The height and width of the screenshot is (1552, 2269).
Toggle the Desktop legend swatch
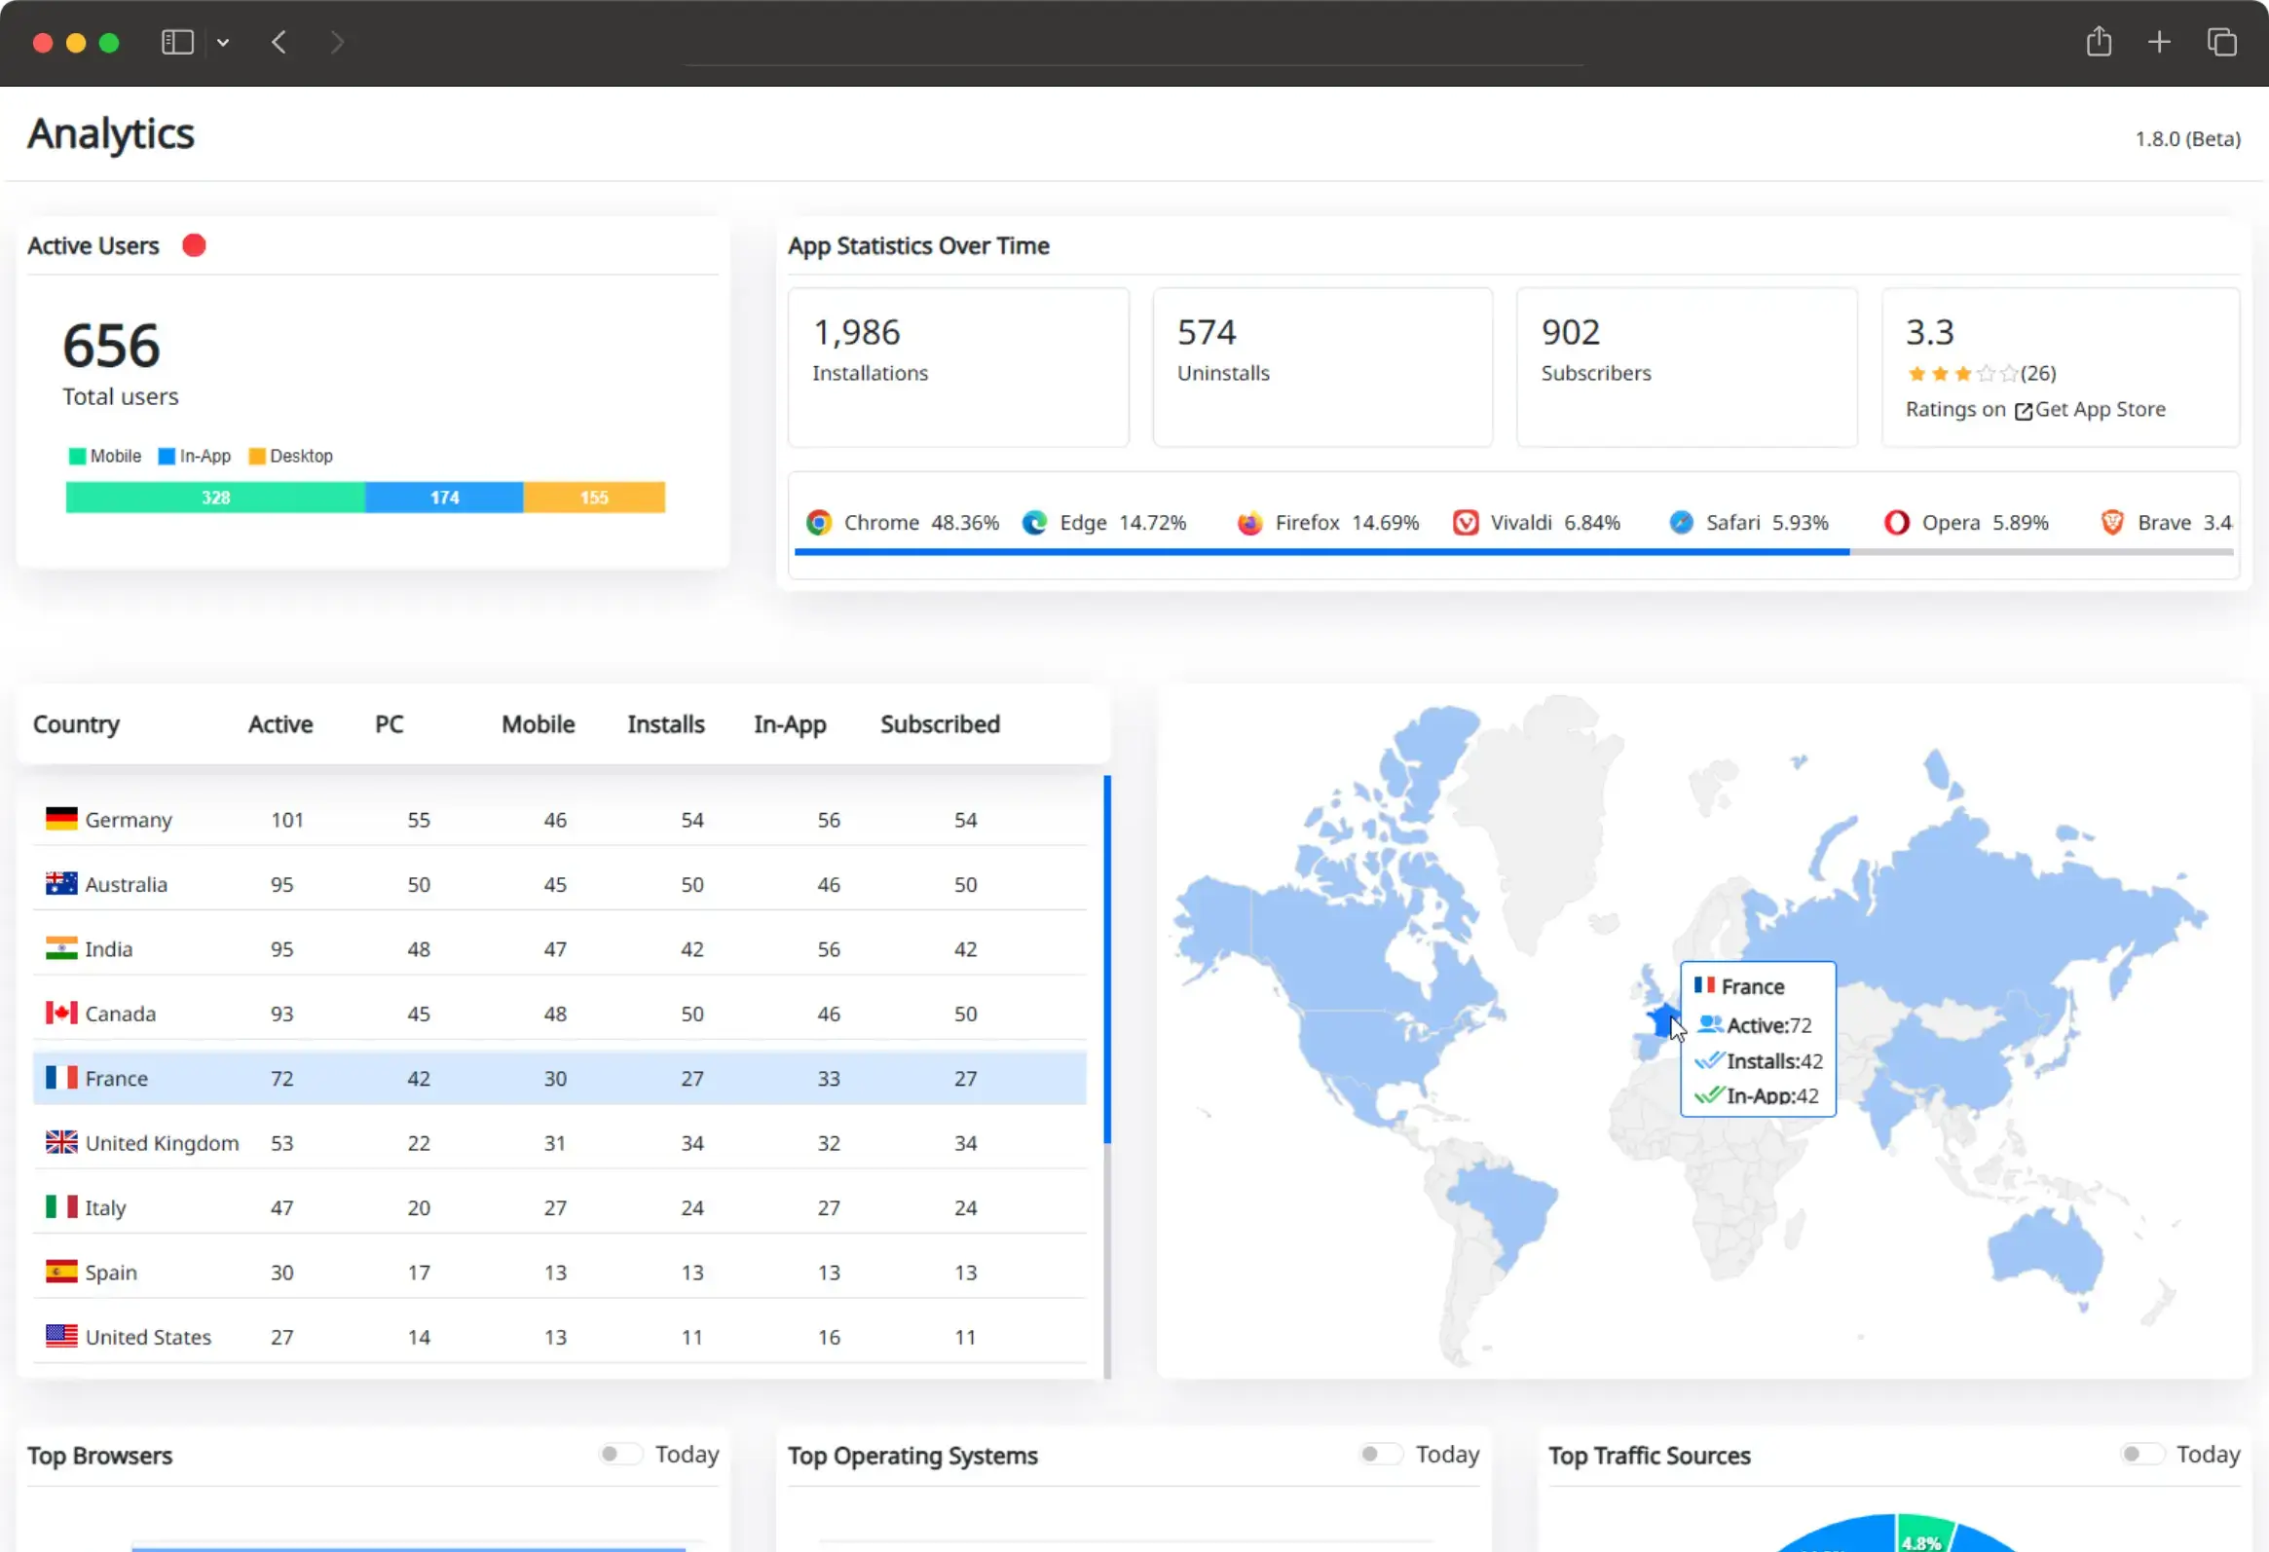click(257, 456)
